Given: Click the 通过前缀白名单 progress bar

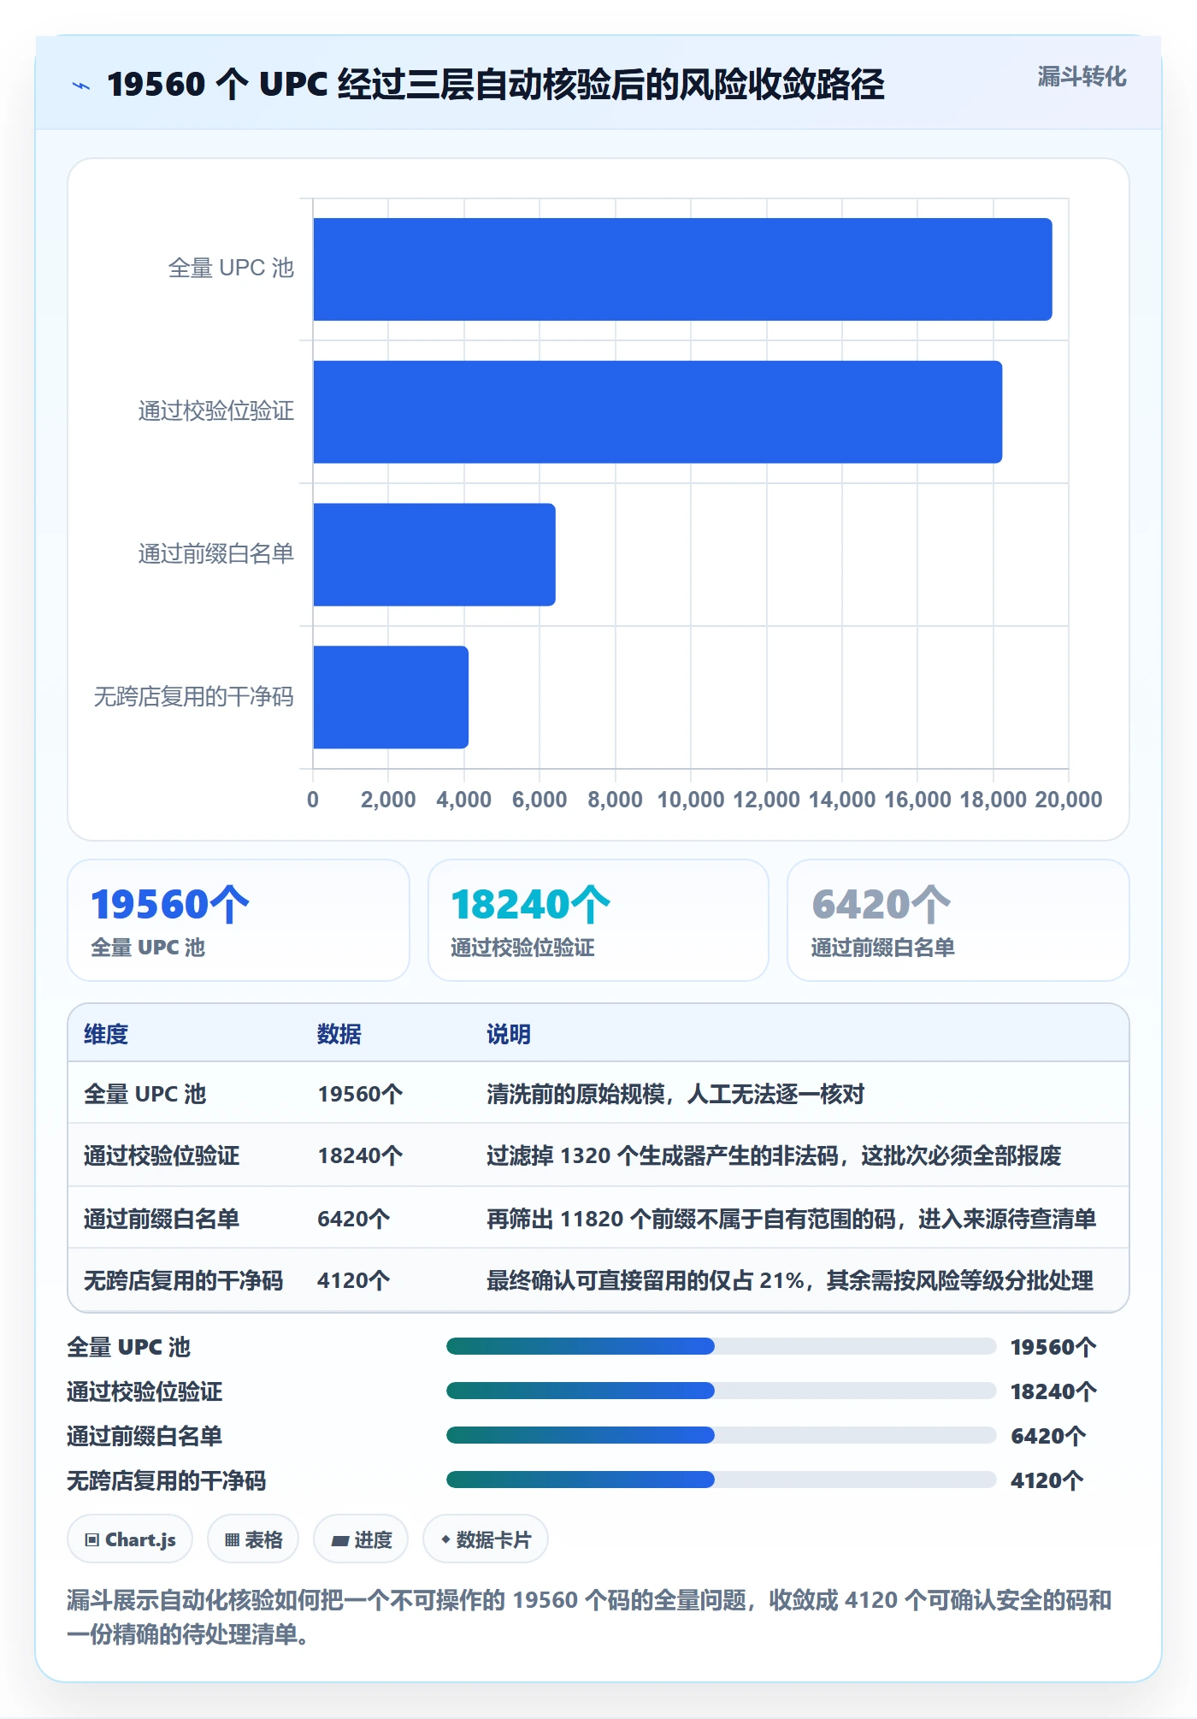Looking at the screenshot, I should (722, 1435).
